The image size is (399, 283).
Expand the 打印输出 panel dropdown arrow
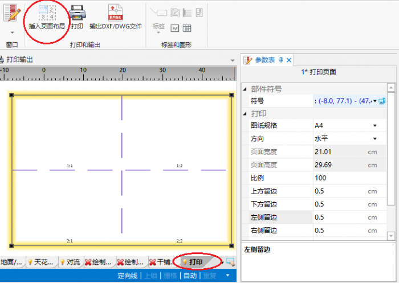[x=232, y=60]
